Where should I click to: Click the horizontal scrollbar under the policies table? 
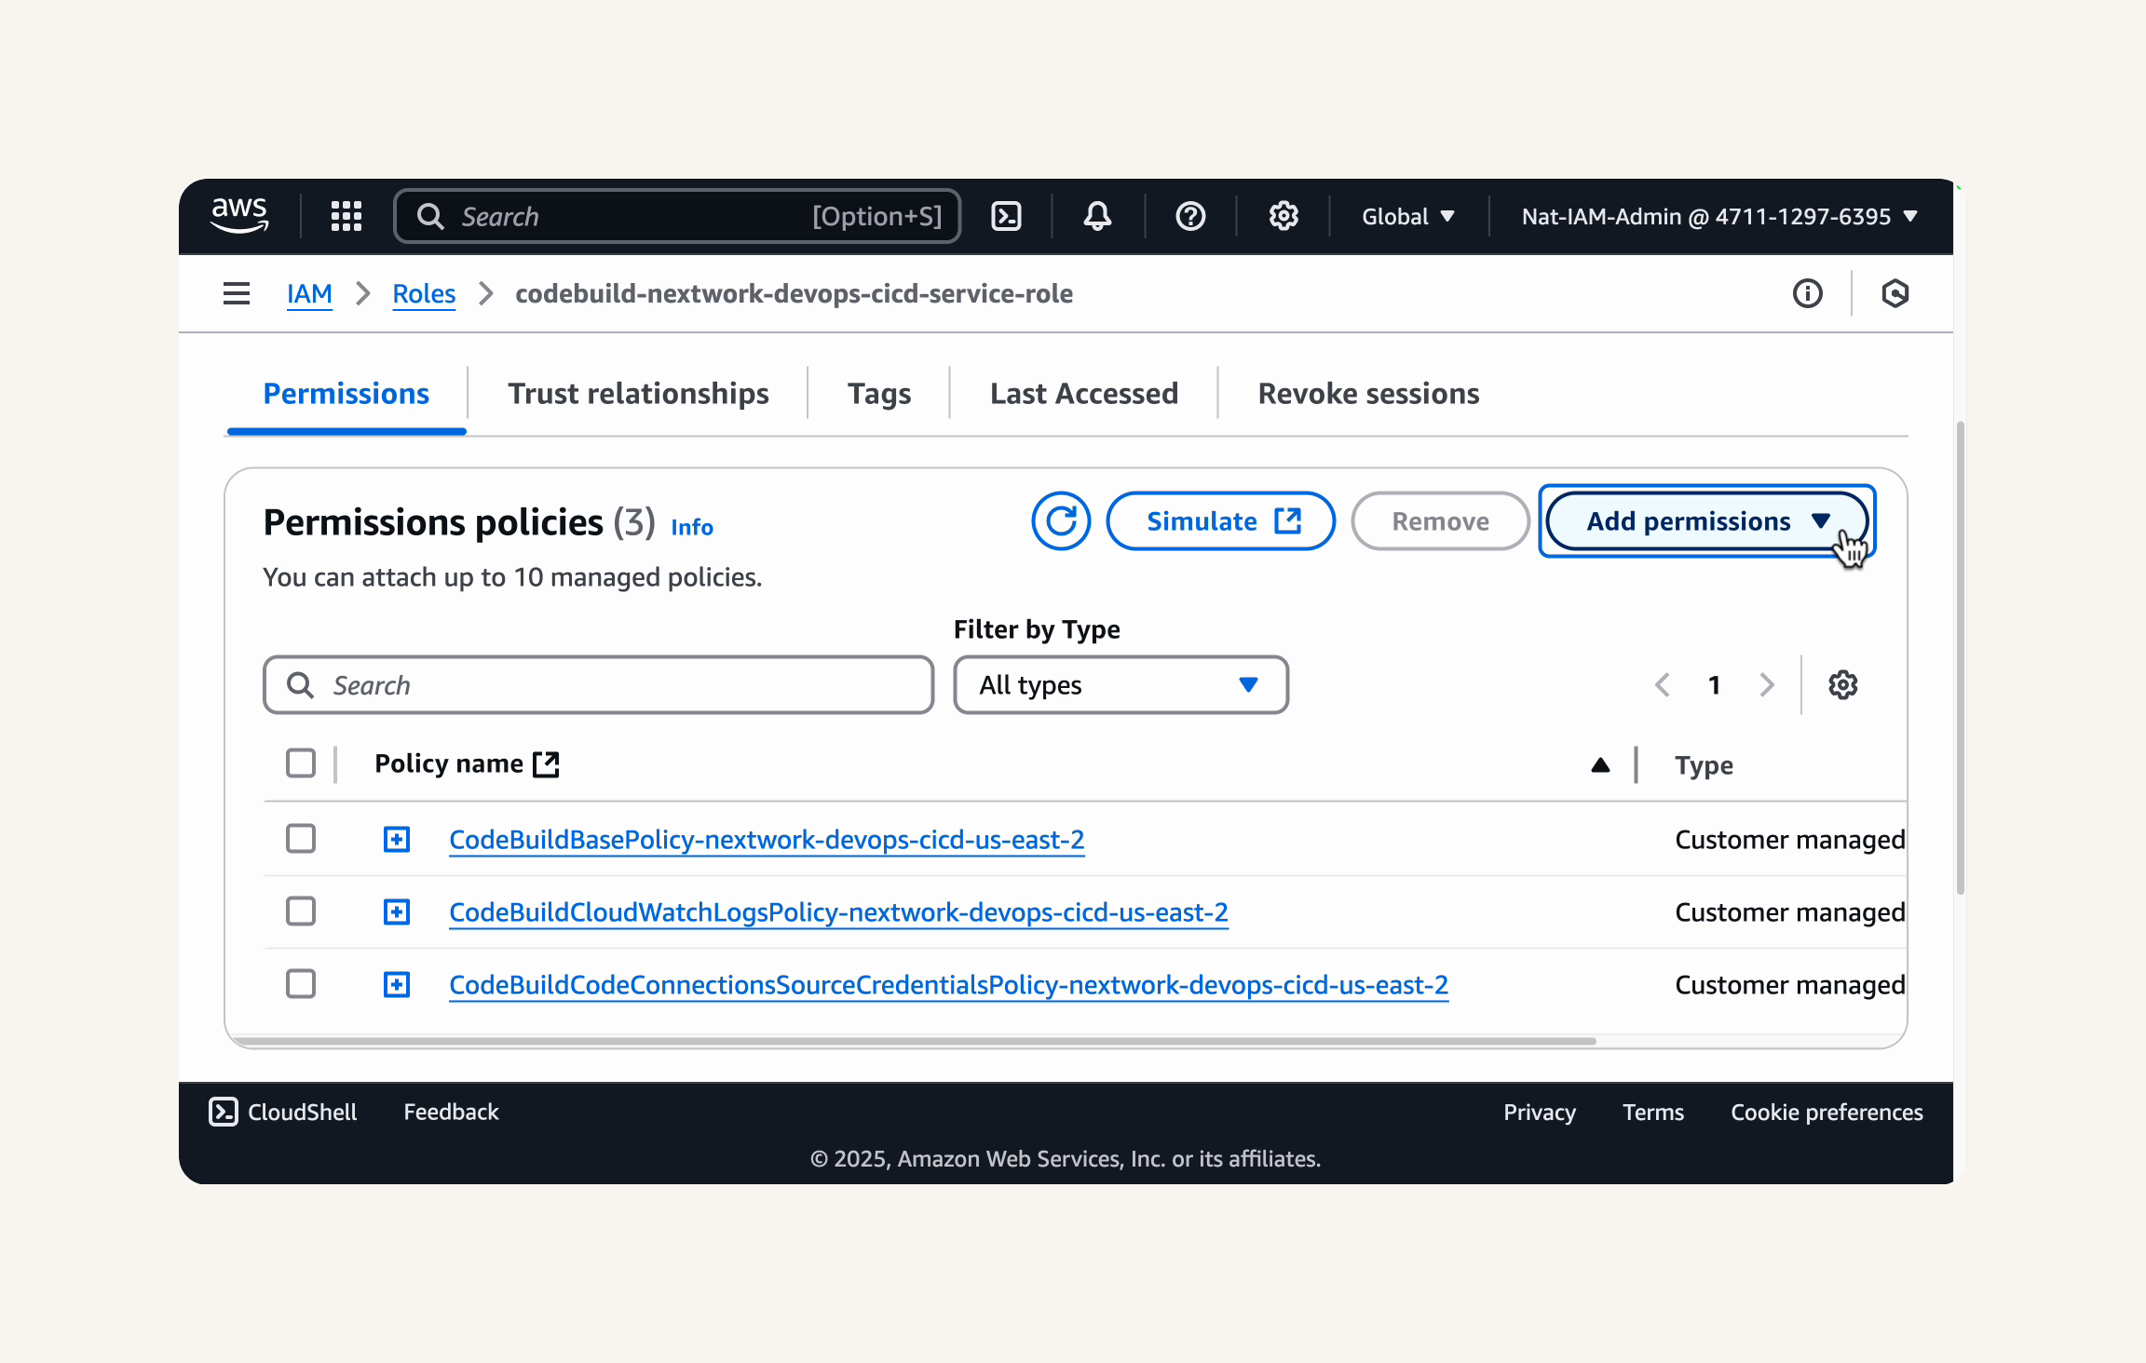[x=913, y=1041]
